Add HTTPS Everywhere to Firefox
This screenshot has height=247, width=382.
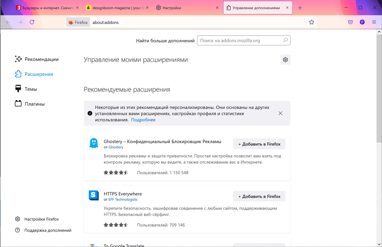pos(259,196)
